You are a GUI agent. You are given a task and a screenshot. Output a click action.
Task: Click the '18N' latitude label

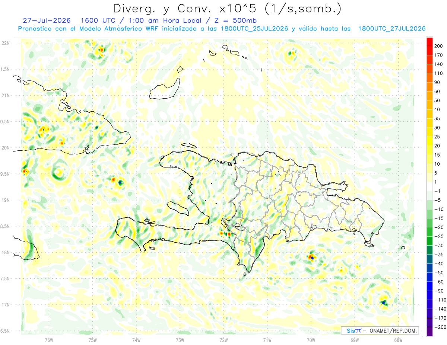(x=6, y=252)
